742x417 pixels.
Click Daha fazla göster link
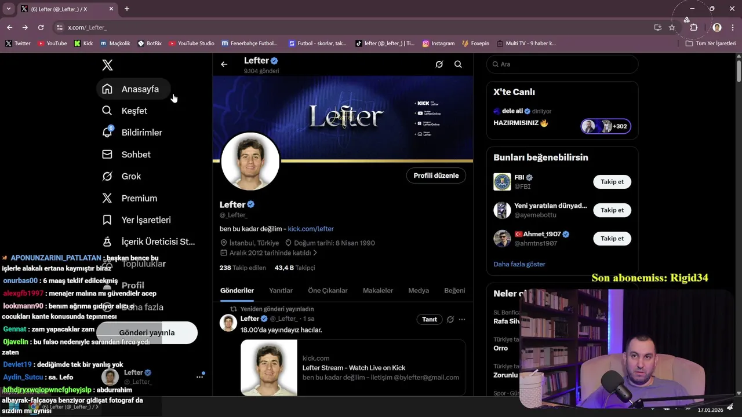click(x=519, y=264)
